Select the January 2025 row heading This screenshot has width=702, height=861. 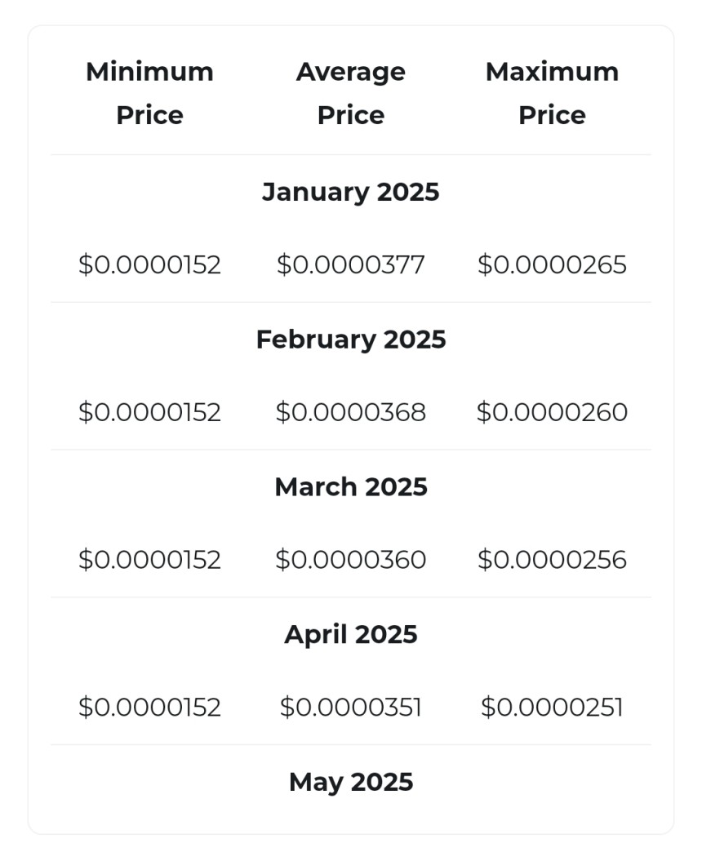coord(351,192)
